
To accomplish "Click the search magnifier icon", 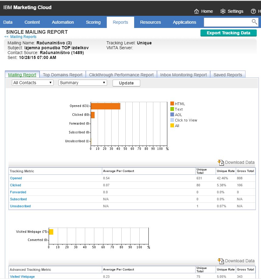I will pyautogui.click(x=254, y=22).
